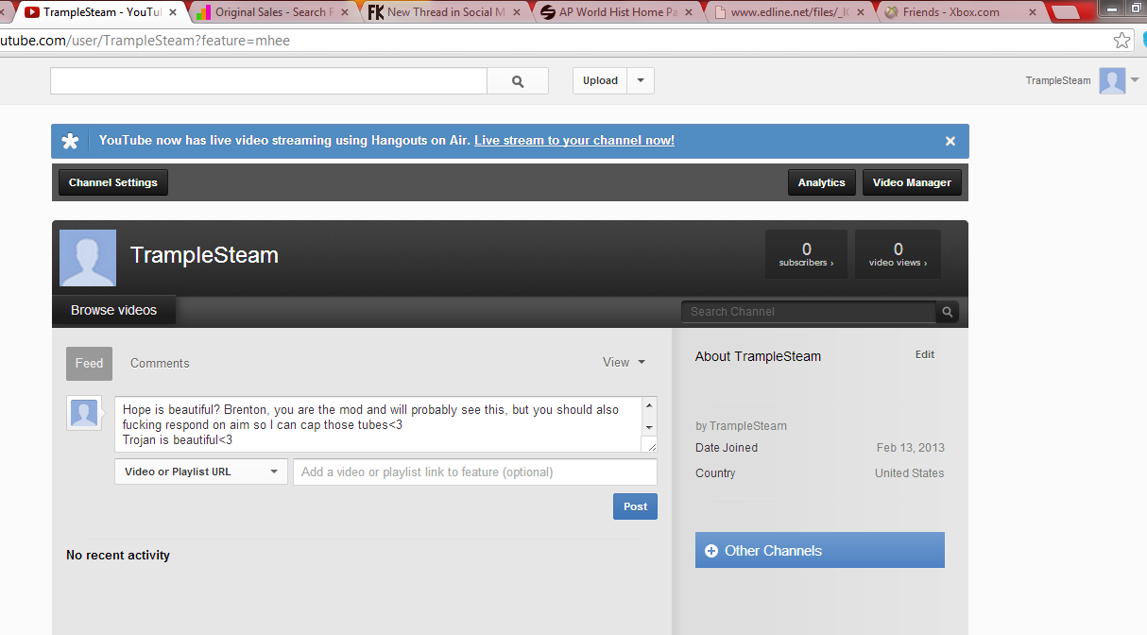Select the Feed tab

click(x=89, y=363)
